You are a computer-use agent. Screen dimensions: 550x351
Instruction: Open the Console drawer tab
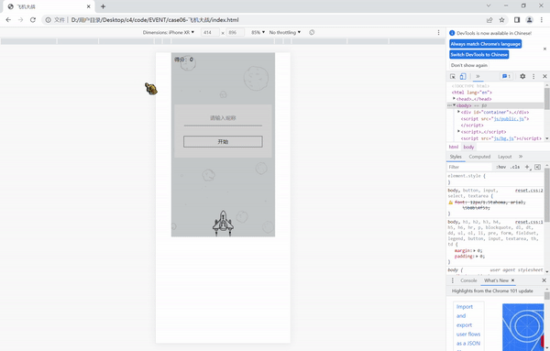pos(468,280)
